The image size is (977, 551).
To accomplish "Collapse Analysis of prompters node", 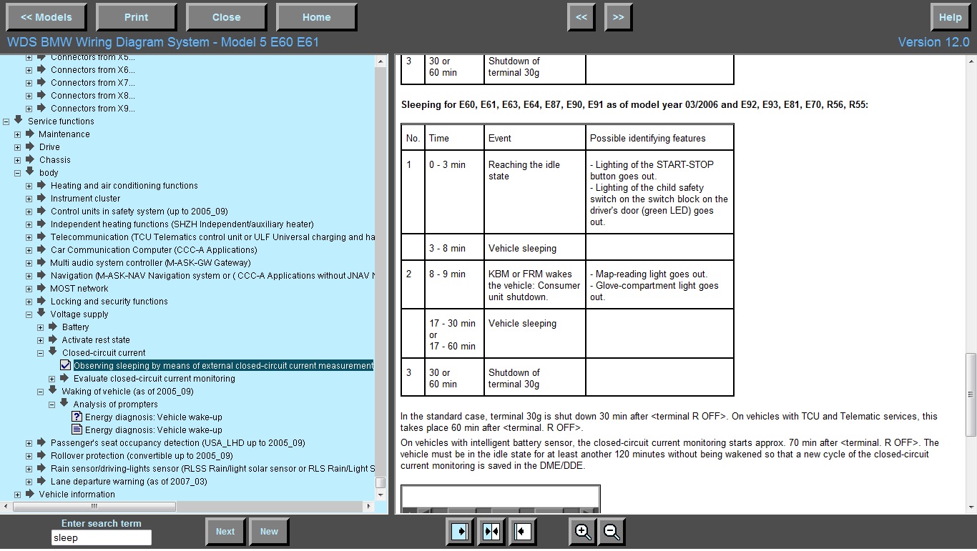I will click(x=52, y=404).
